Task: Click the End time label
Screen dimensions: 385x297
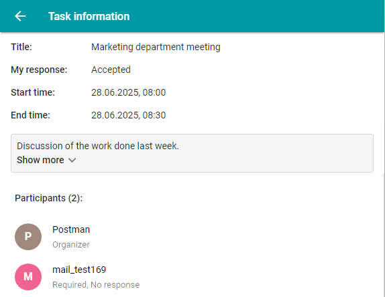Action: [30, 115]
